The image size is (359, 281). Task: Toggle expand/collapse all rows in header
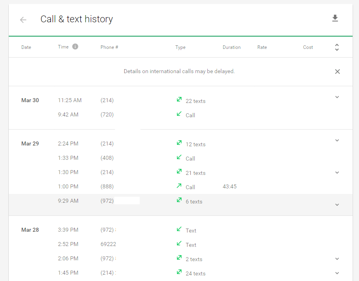coord(337,47)
